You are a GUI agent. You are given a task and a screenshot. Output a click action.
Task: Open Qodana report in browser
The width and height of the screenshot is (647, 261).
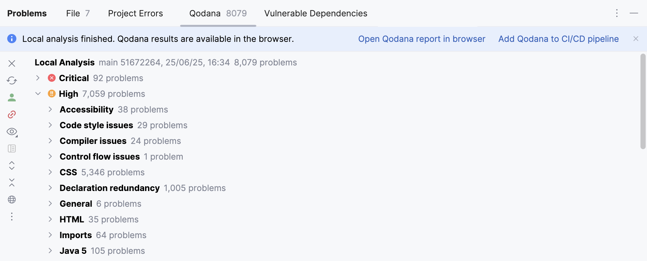[x=422, y=39]
